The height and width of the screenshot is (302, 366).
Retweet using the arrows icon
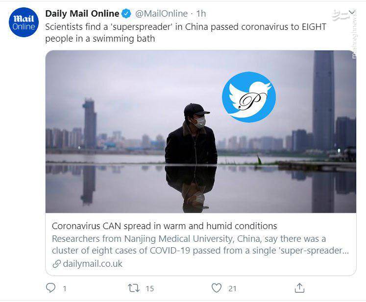click(x=134, y=288)
